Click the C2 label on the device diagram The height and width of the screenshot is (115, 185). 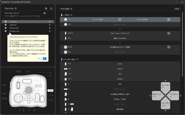50,76
